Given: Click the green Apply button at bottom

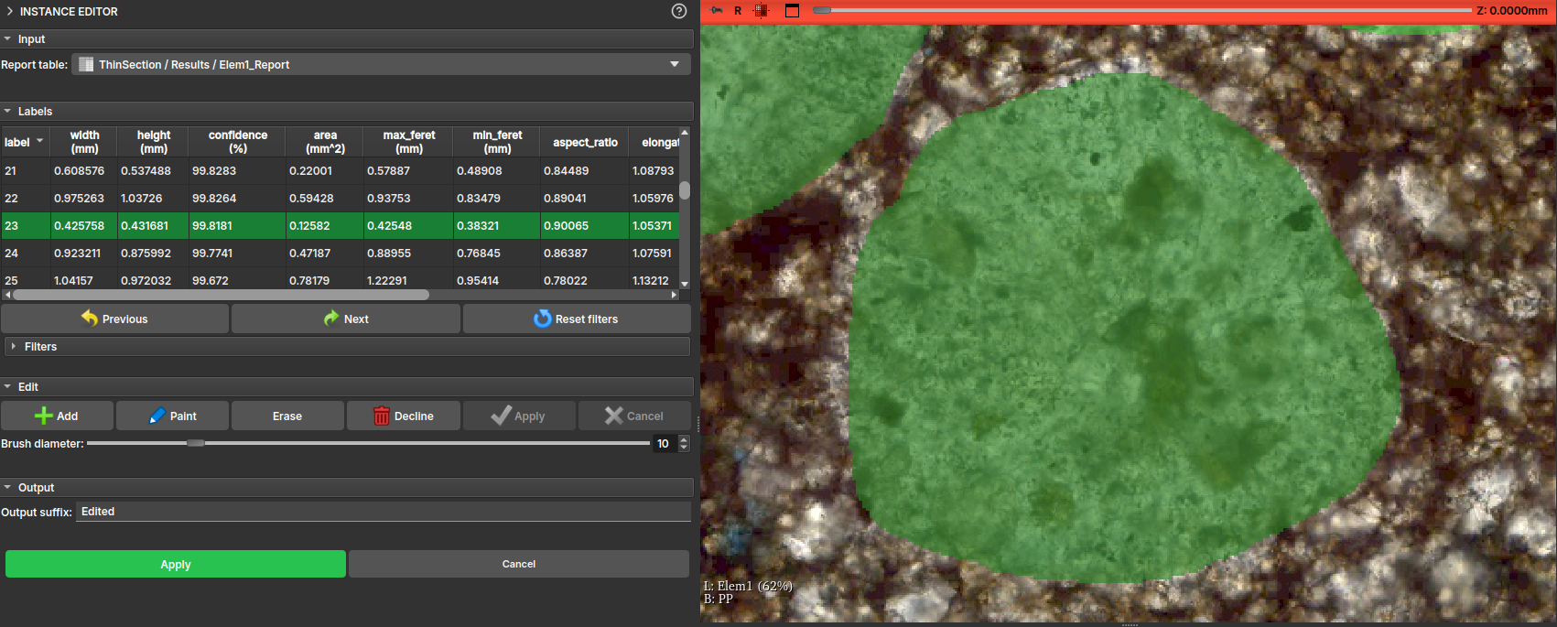Looking at the screenshot, I should (x=176, y=564).
